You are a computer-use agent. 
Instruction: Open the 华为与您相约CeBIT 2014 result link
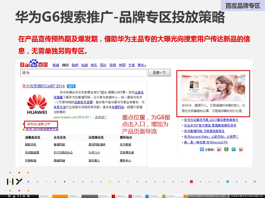[43, 86]
